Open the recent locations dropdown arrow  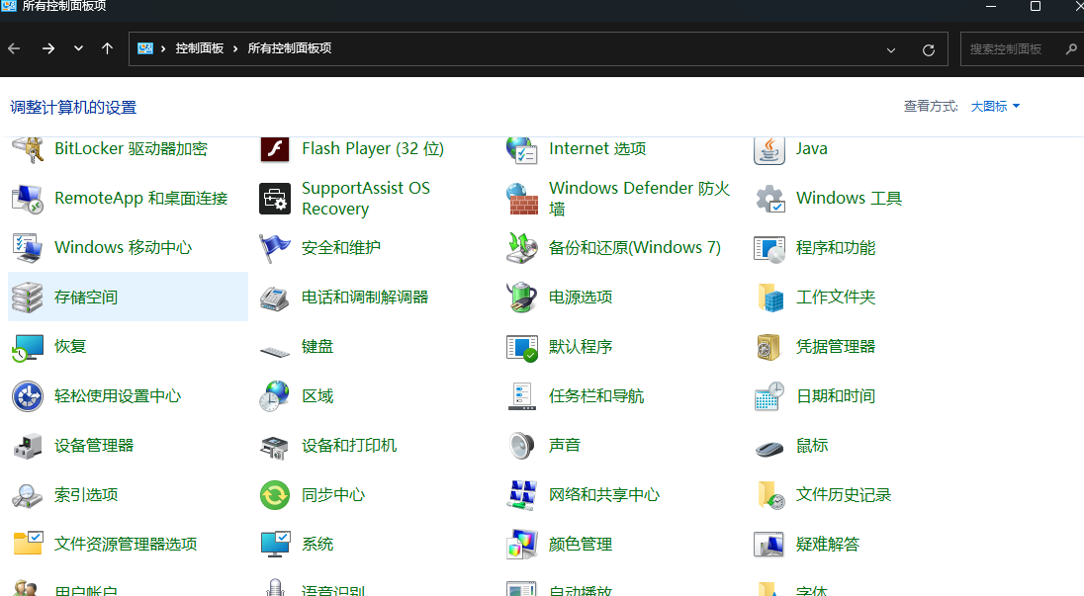point(78,48)
